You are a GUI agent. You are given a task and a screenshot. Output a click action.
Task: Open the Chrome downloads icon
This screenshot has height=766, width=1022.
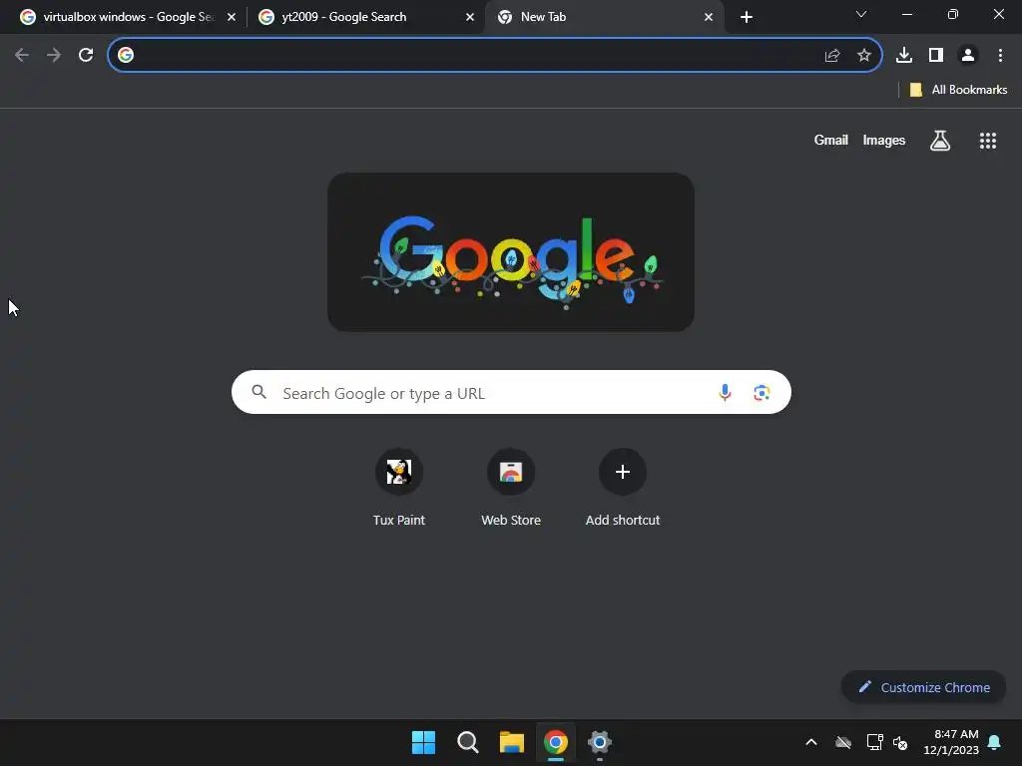coord(904,56)
